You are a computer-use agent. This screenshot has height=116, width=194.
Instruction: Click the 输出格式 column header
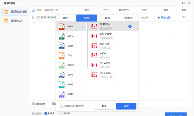click(124, 10)
